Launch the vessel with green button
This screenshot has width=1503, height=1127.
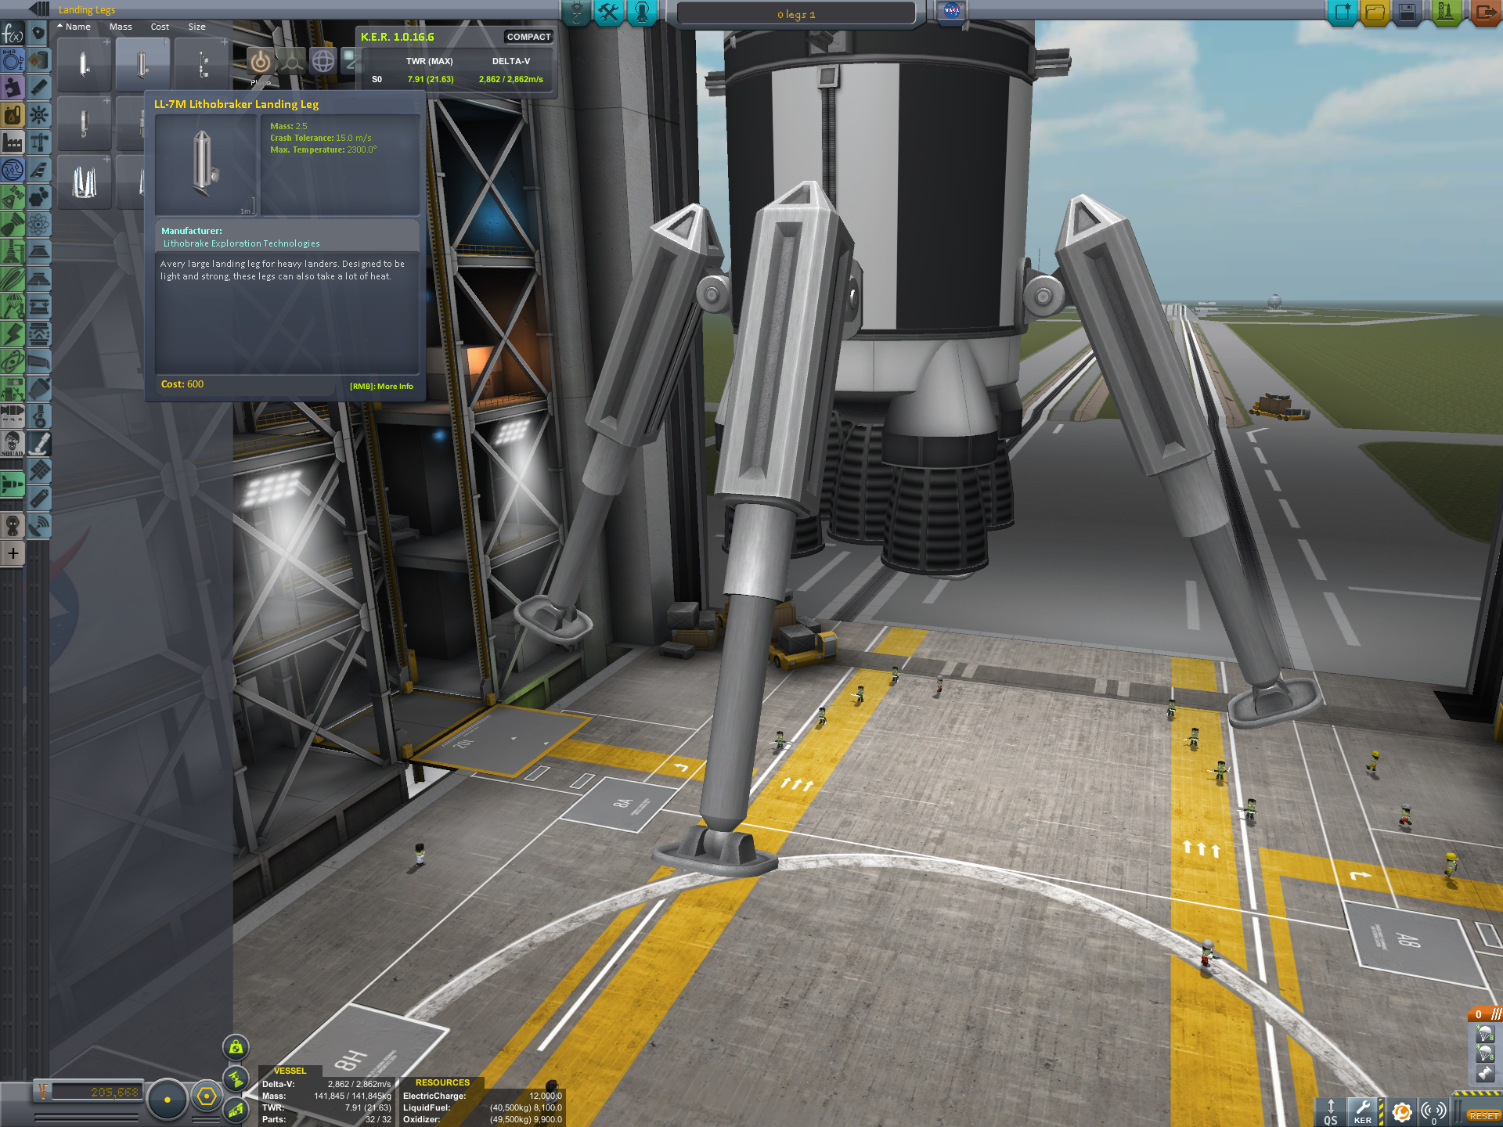click(1445, 13)
